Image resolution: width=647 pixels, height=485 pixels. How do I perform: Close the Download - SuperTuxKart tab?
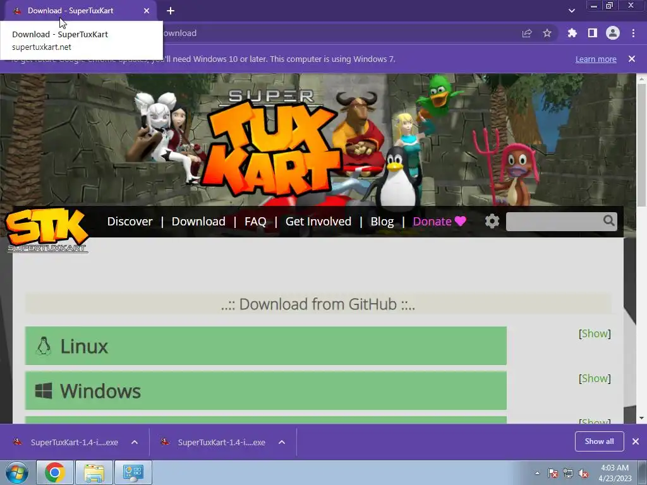tap(147, 11)
